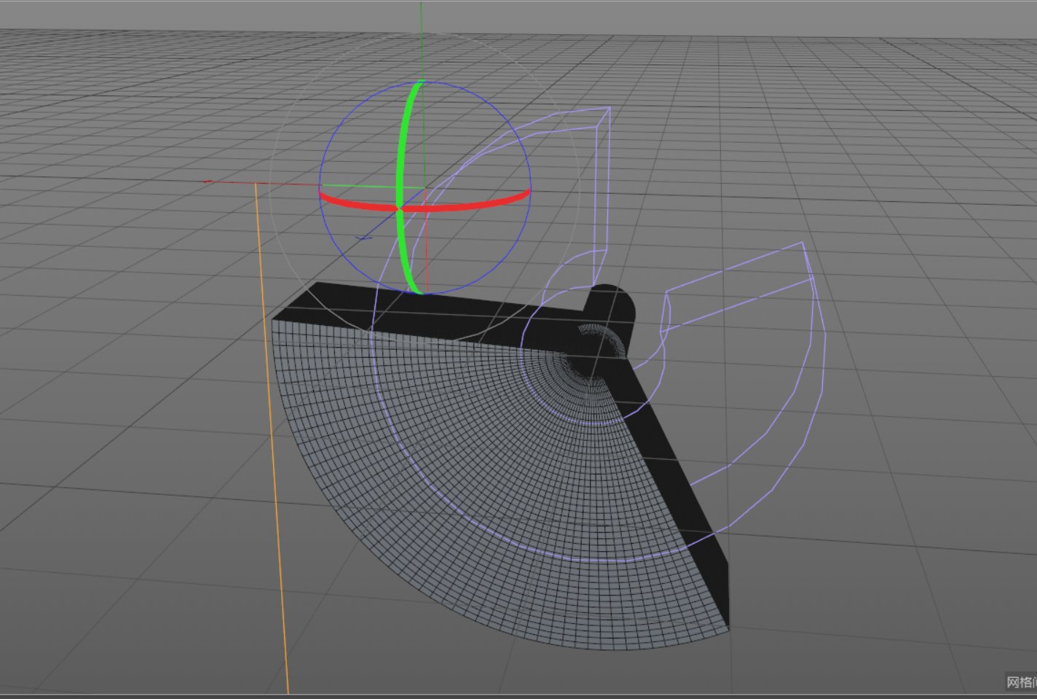Click the small blue Z axis handle tip

coord(362,237)
